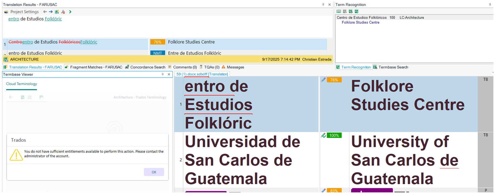Click the user name Christian Estrada
This screenshot has width=495, height=194.
(317, 59)
